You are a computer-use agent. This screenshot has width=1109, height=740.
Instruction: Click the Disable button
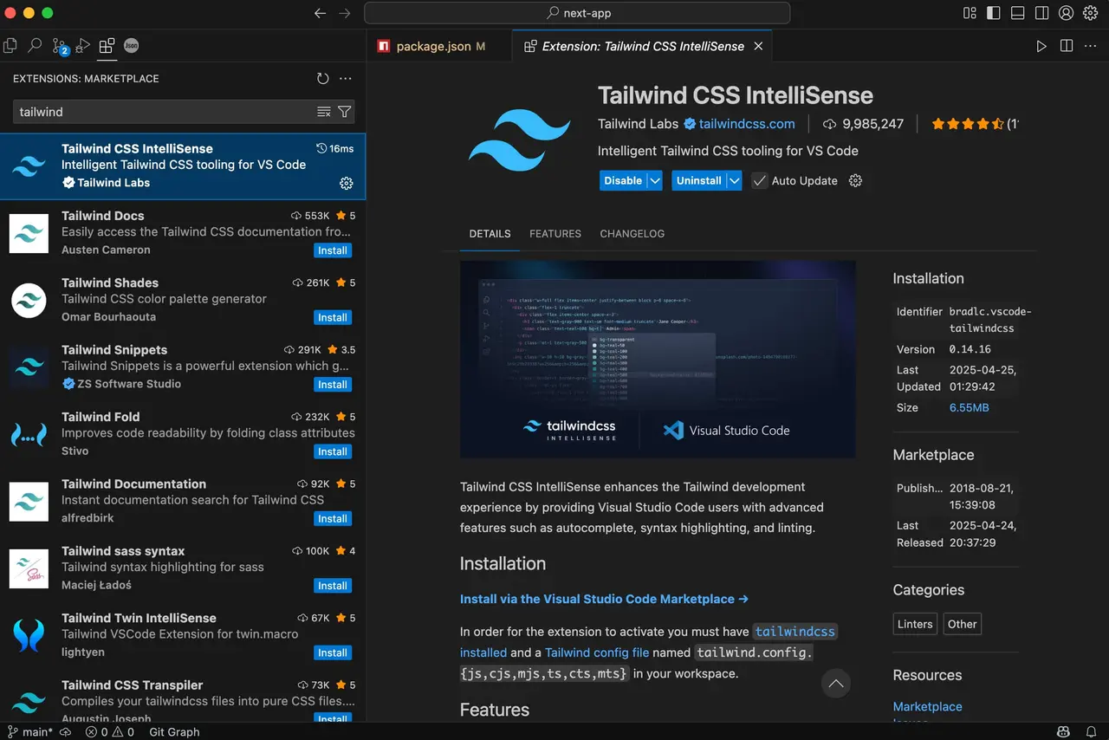pyautogui.click(x=623, y=180)
